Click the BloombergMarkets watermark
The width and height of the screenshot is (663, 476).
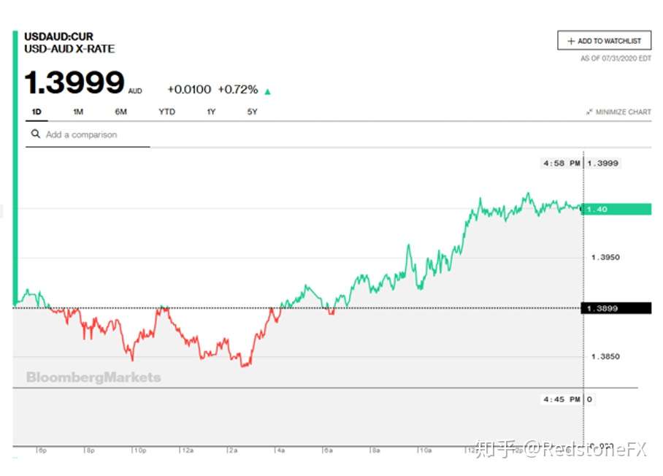click(93, 377)
